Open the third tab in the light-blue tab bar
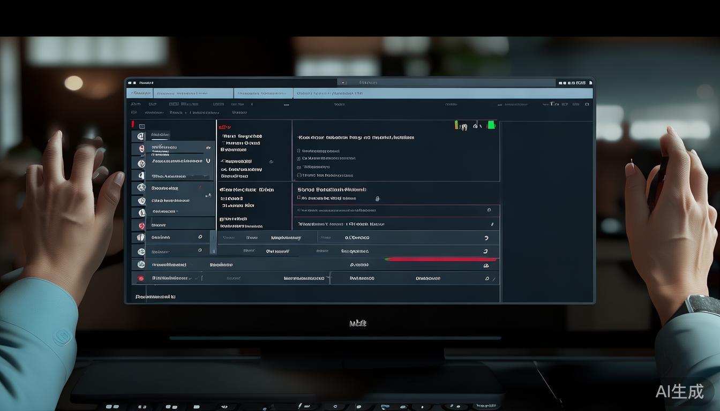Screen dimensions: 720x411 coord(329,93)
